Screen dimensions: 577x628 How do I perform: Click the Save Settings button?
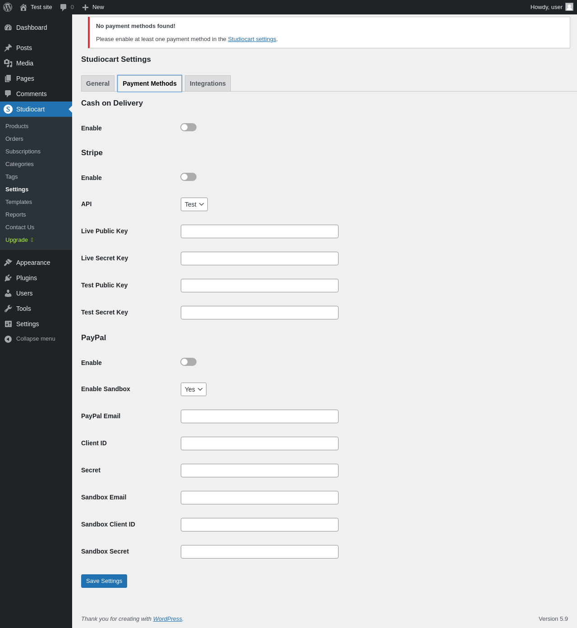(104, 581)
